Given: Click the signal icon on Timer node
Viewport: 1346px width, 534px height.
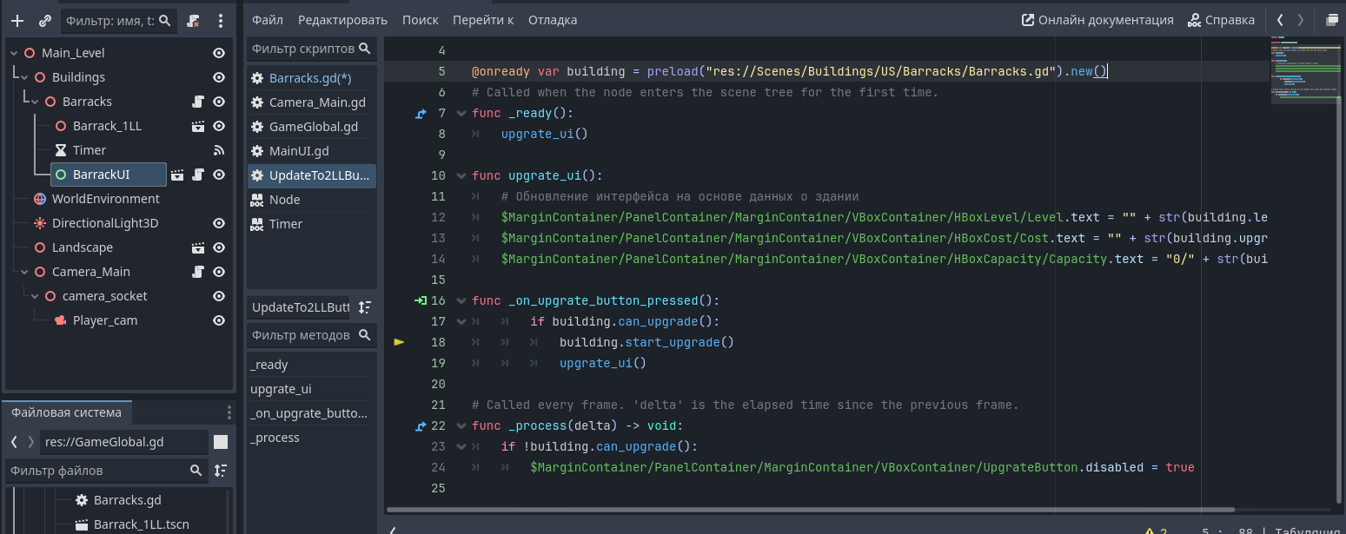Looking at the screenshot, I should click(219, 150).
